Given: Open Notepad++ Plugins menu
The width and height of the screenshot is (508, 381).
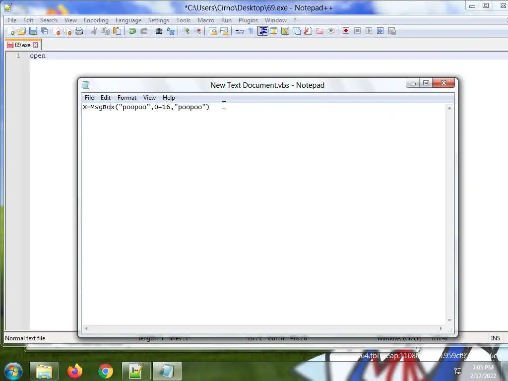Looking at the screenshot, I should tap(248, 20).
